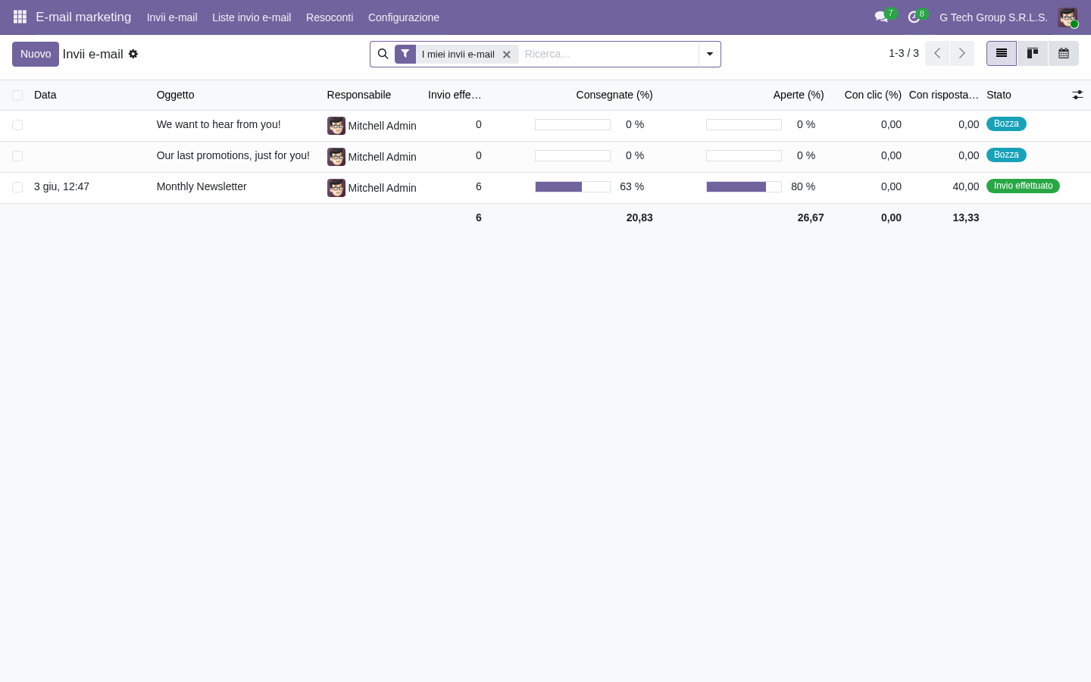The width and height of the screenshot is (1091, 682).
Task: Open the Liste invio e-mail menu
Action: pos(252,17)
